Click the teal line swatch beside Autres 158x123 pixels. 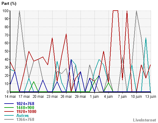(9, 115)
